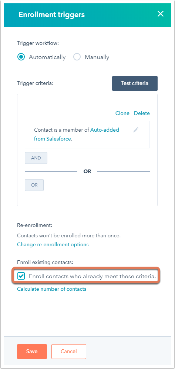This screenshot has height=369, width=175.
Task: Uncheck the enroll existing contacts checkbox
Action: tap(21, 277)
